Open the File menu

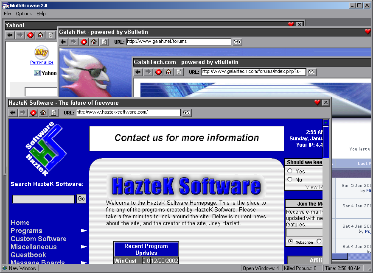(x=7, y=14)
